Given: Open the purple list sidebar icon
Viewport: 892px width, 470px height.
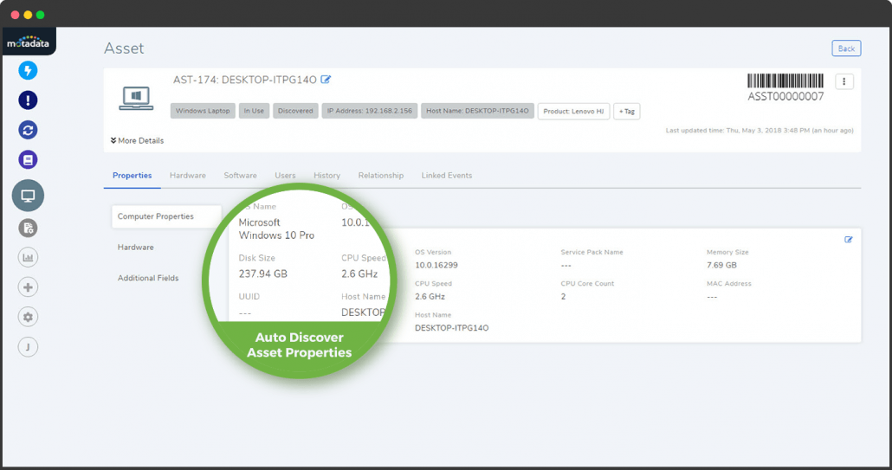Looking at the screenshot, I should click(28, 160).
